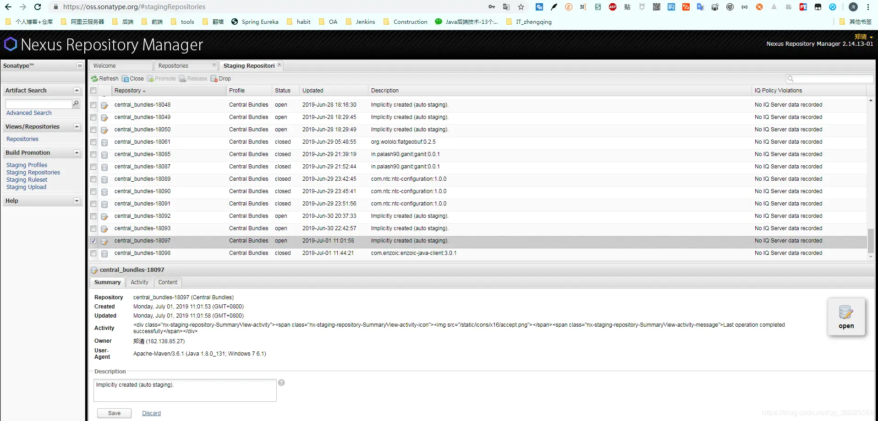The height and width of the screenshot is (421, 878).
Task: Click the scrollbar down arrow of repository table
Action: tap(871, 257)
